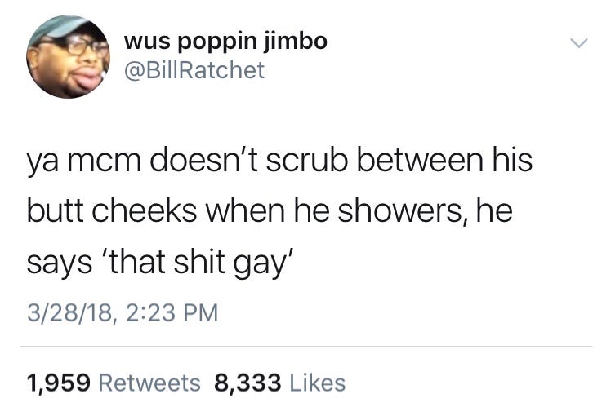Viewport: 602px width, 407px height.
Task: Open the Retweets label list
Action: point(149,383)
